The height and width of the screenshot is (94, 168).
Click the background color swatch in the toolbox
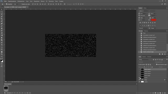pos(2,62)
